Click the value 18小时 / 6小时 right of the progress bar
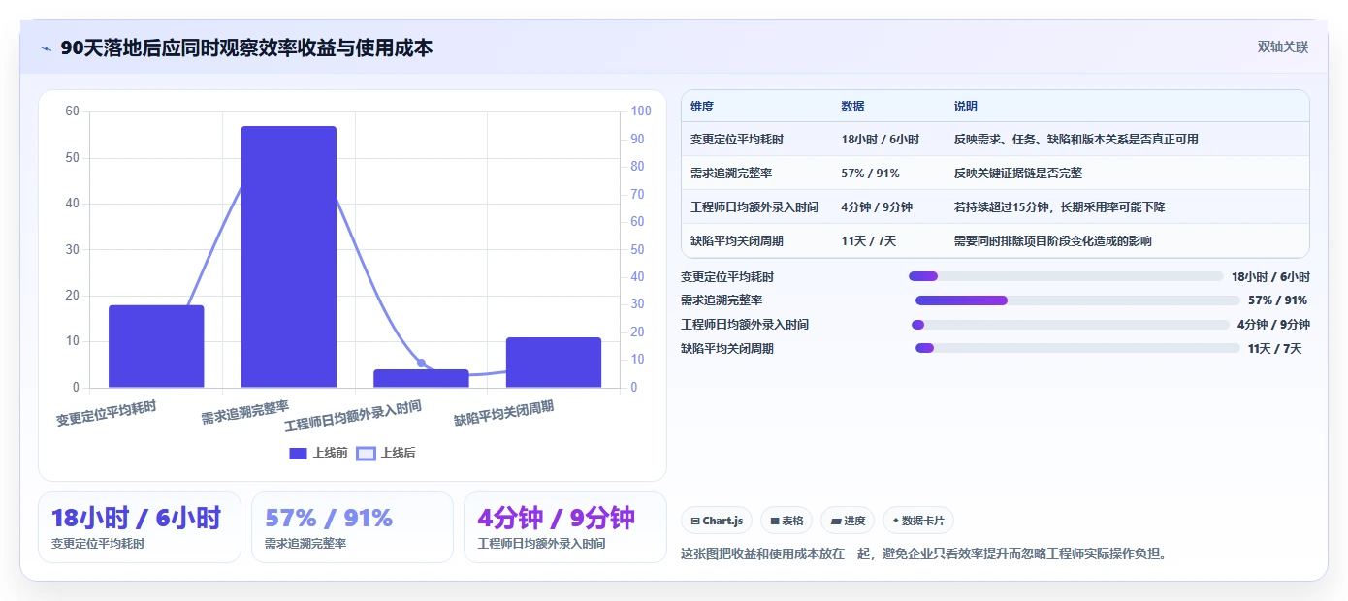The height and width of the screenshot is (601, 1348). click(x=1270, y=277)
